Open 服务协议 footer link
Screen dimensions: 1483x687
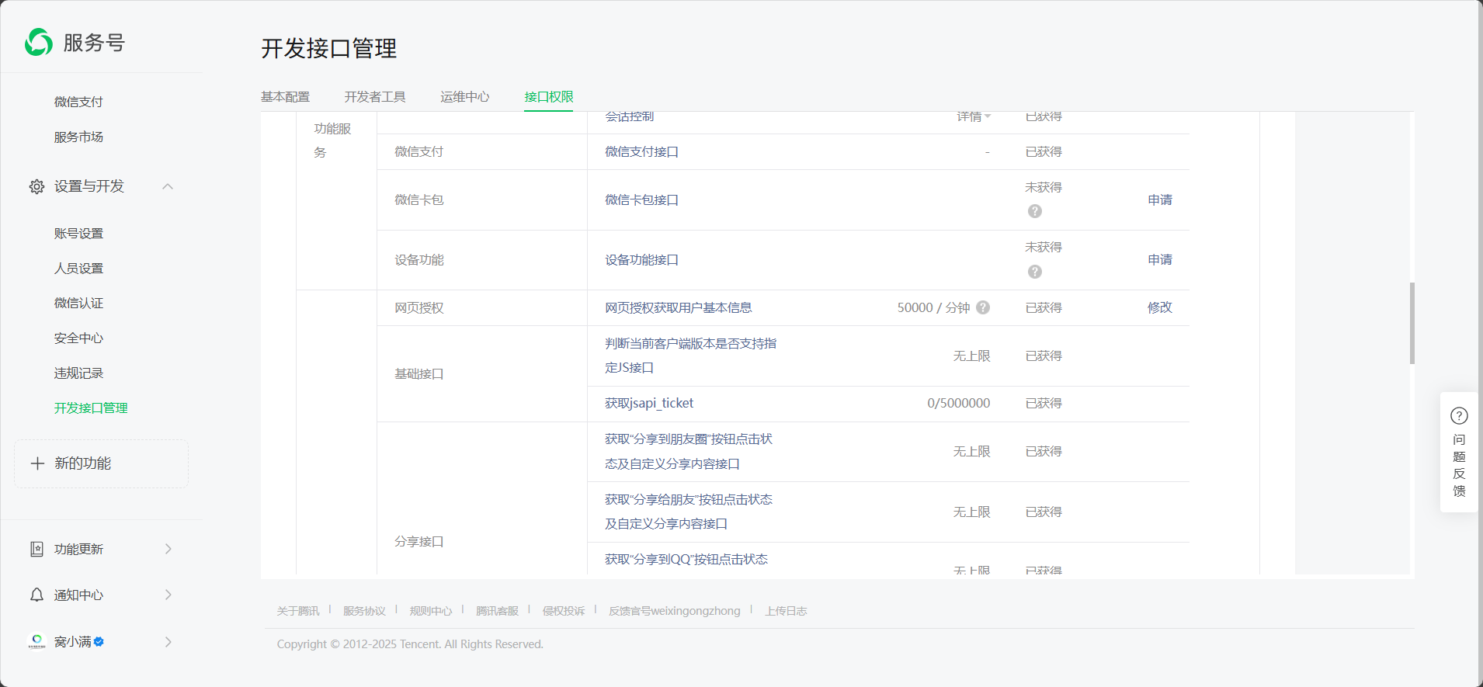(364, 611)
